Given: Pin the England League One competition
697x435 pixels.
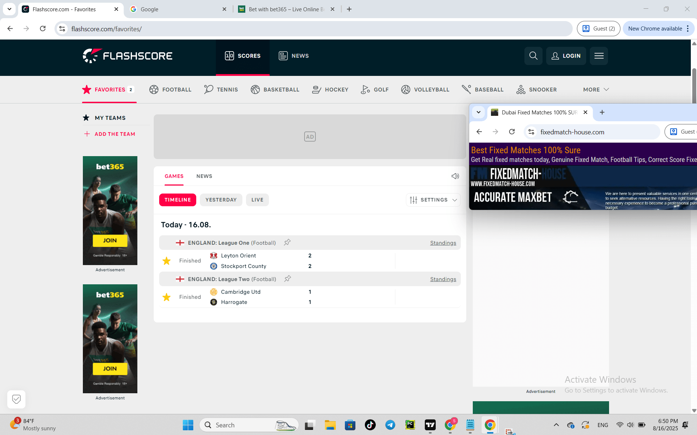Looking at the screenshot, I should pyautogui.click(x=287, y=242).
